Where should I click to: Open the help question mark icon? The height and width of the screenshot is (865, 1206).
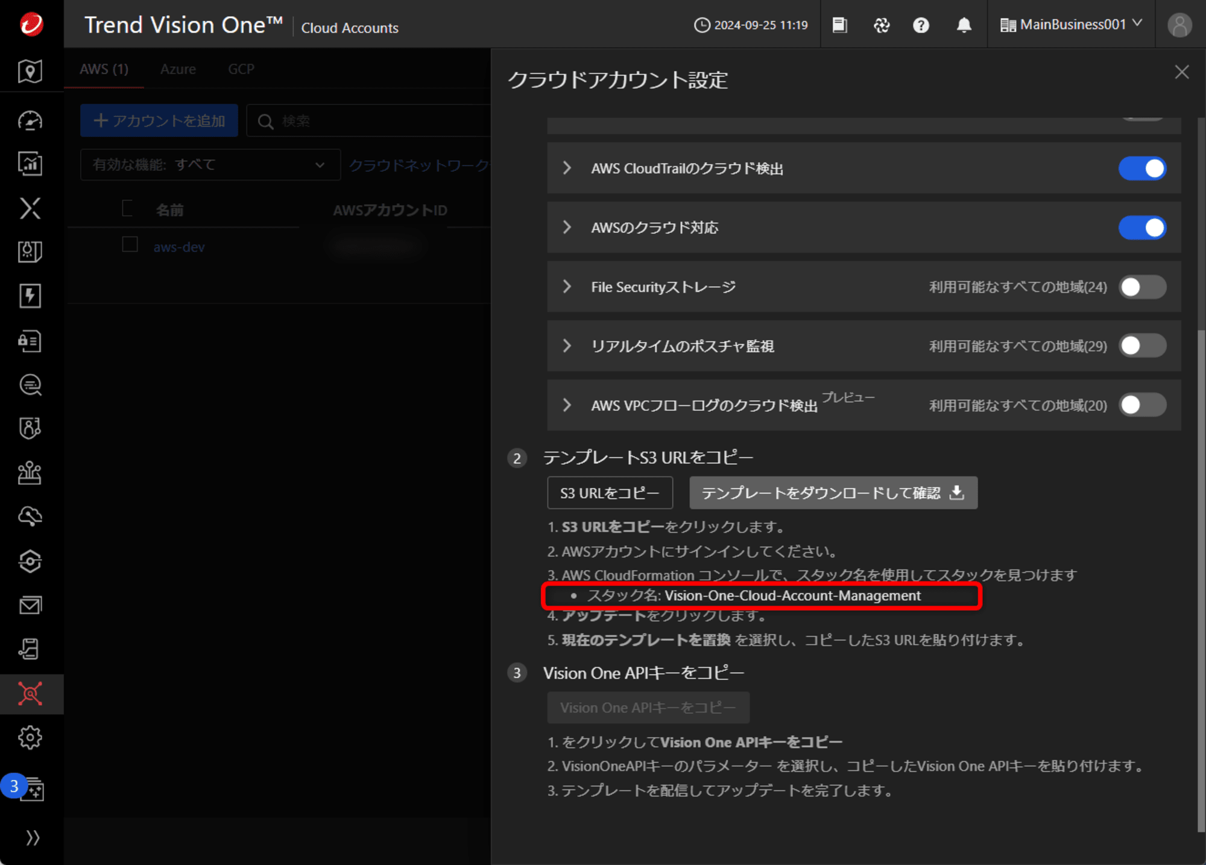(x=921, y=25)
